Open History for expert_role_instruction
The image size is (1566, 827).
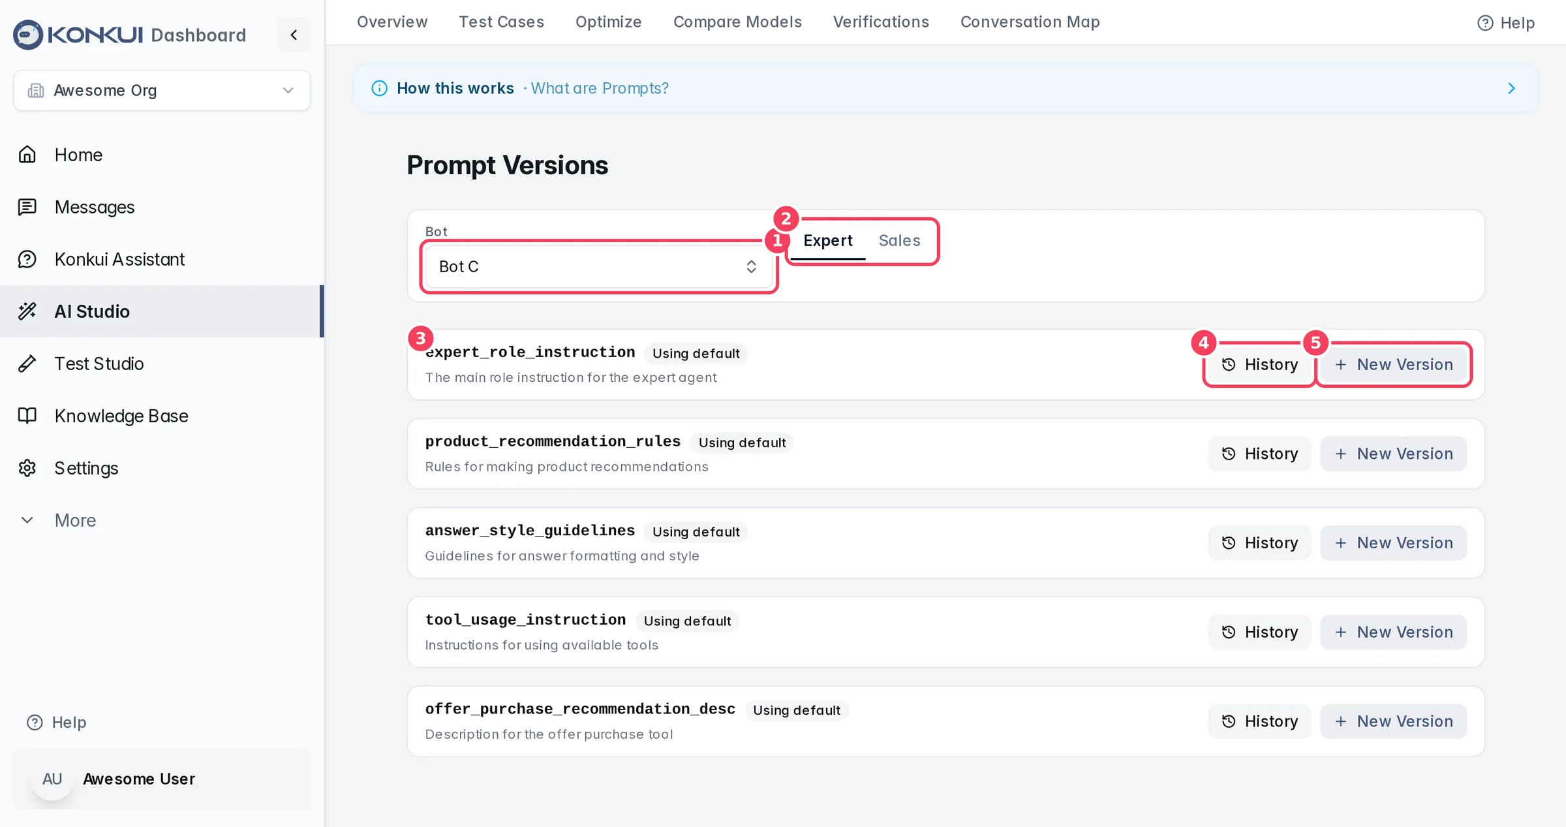click(x=1259, y=364)
